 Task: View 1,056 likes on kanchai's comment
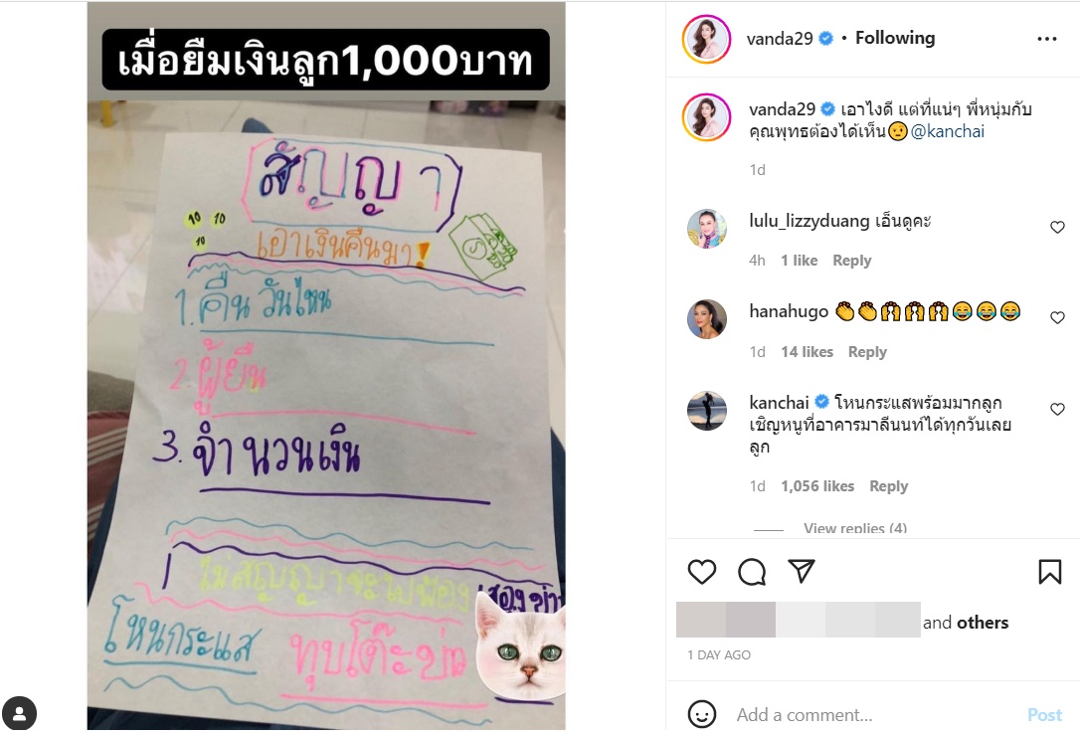816,486
